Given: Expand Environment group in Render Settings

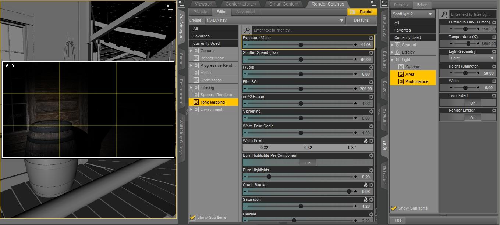Looking at the screenshot, I should pyautogui.click(x=191, y=109).
